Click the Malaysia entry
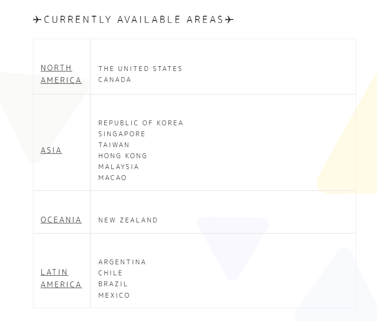Screen dimensions: 377x321 pyautogui.click(x=119, y=167)
